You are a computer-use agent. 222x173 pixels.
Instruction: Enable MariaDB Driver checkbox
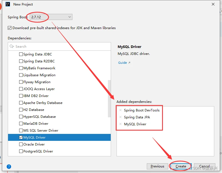coord(21,123)
